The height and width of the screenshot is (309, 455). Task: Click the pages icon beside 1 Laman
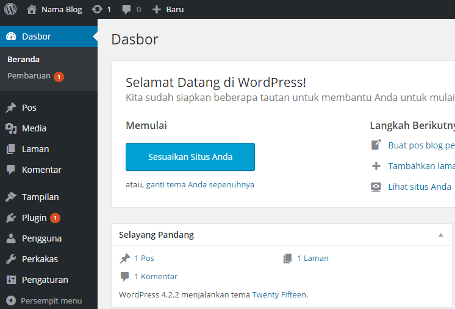(x=287, y=259)
